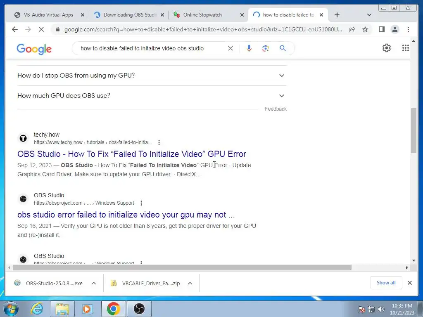This screenshot has height=317, width=423.
Task: Stop loading the page
Action: tap(41, 29)
